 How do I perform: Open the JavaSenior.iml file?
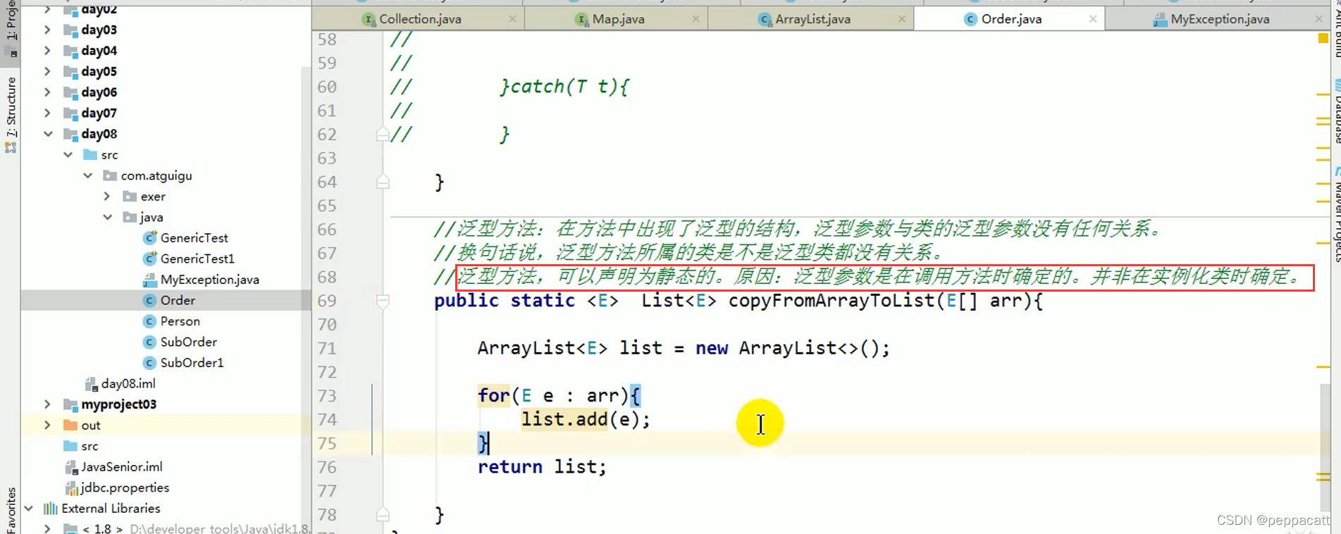click(x=121, y=466)
